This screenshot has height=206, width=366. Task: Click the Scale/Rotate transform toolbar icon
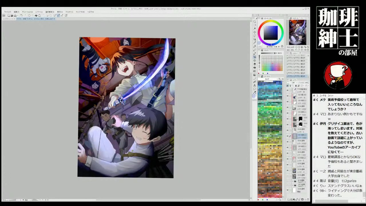coord(39,15)
